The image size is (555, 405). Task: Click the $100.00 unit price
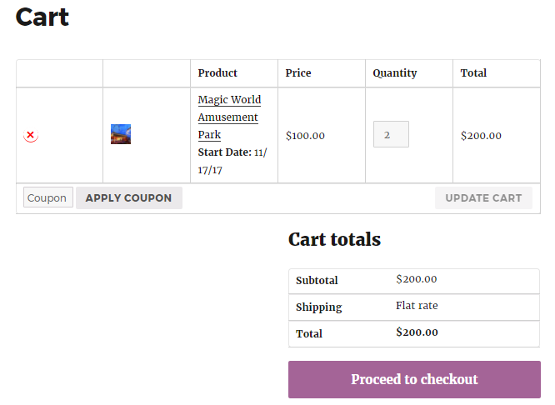305,136
